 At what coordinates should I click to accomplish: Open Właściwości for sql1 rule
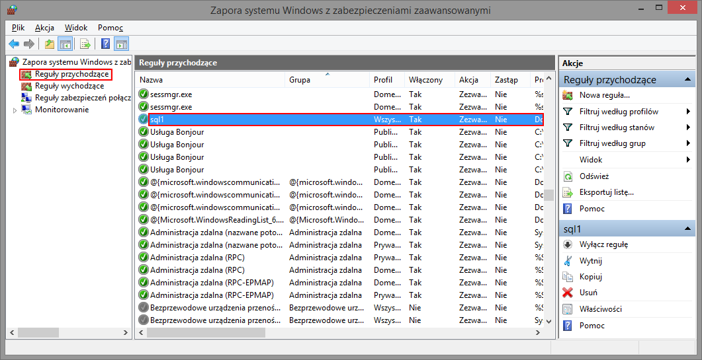(x=600, y=309)
